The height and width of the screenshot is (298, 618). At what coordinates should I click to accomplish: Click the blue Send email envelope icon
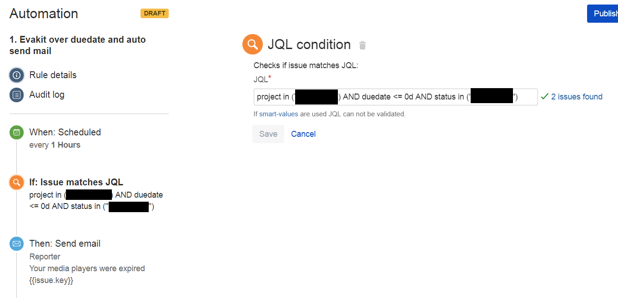[16, 244]
